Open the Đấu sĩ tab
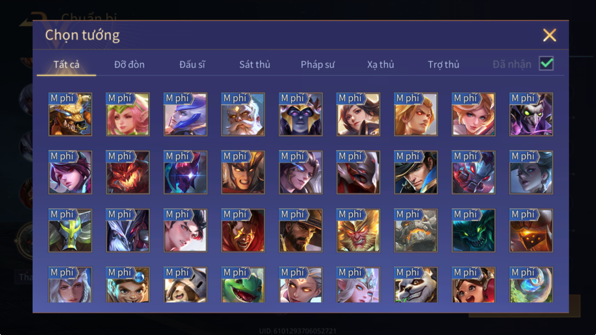The height and width of the screenshot is (335, 596). pos(192,64)
